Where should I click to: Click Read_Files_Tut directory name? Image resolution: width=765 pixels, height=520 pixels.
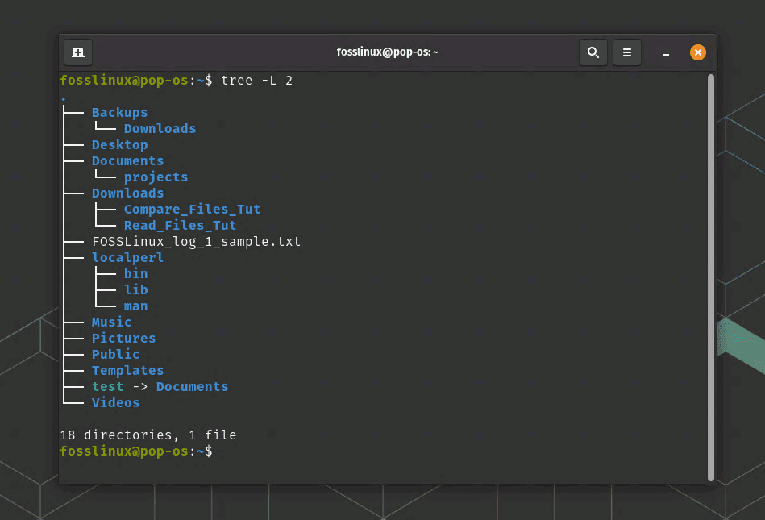[x=180, y=226]
